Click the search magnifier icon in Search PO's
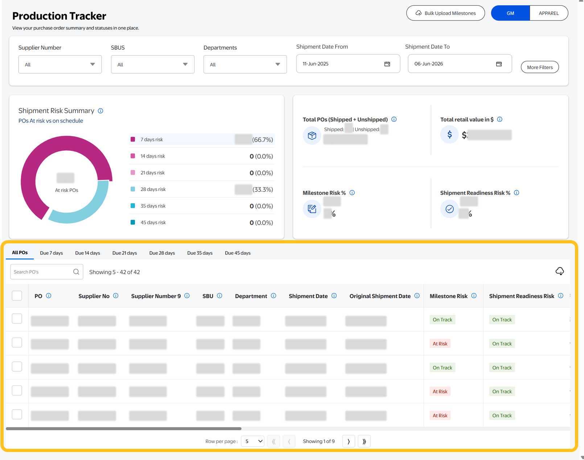 76,272
